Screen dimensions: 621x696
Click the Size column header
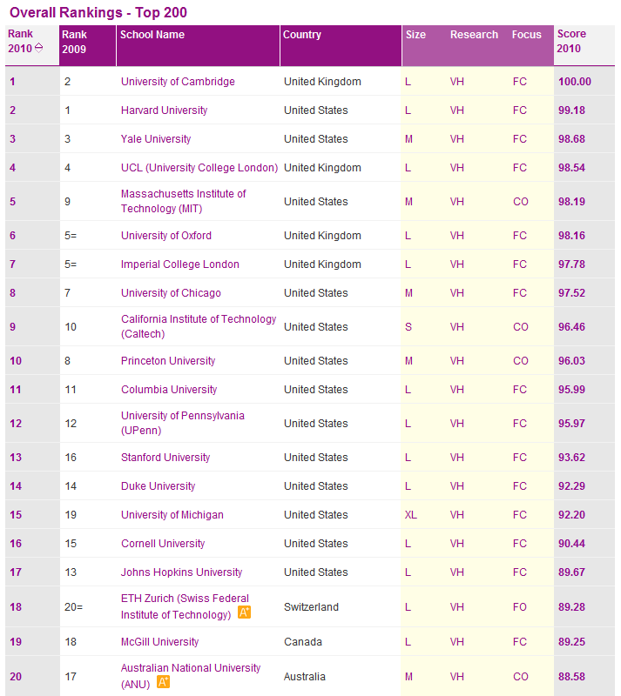pyautogui.click(x=415, y=35)
